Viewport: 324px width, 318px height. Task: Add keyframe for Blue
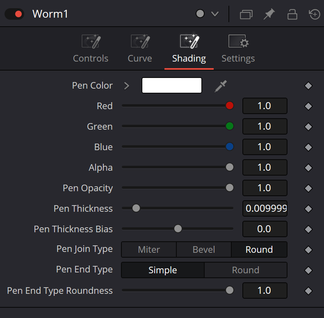pos(308,147)
